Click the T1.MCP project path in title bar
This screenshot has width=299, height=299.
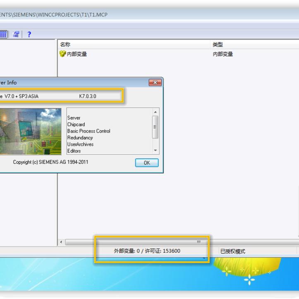tap(54, 15)
